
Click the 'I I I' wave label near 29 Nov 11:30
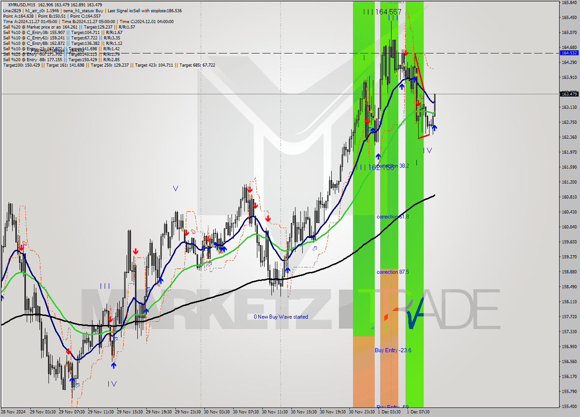point(105,286)
